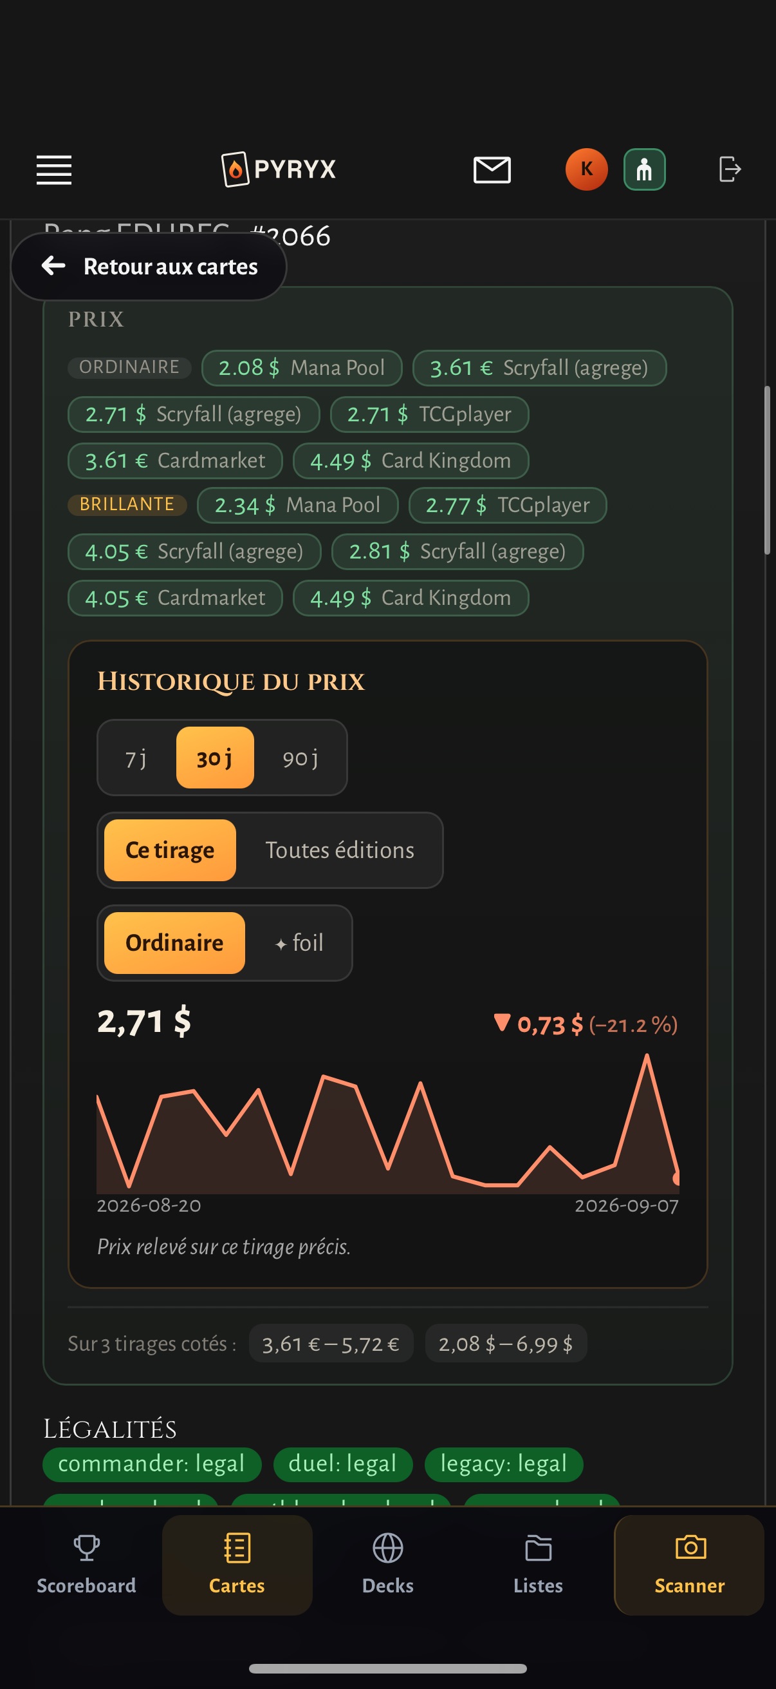Click the Historique du prix heading
The image size is (776, 1689).
point(231,682)
